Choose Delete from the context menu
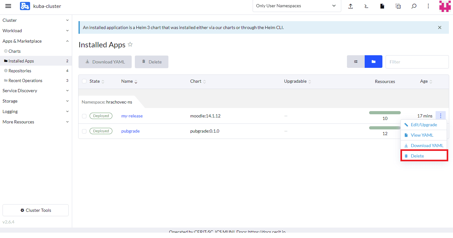This screenshot has height=238, width=453. (424, 156)
